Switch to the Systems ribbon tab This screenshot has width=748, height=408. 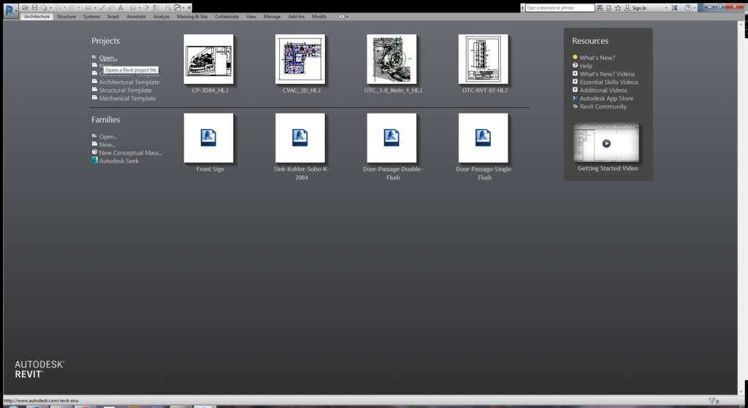tap(91, 17)
